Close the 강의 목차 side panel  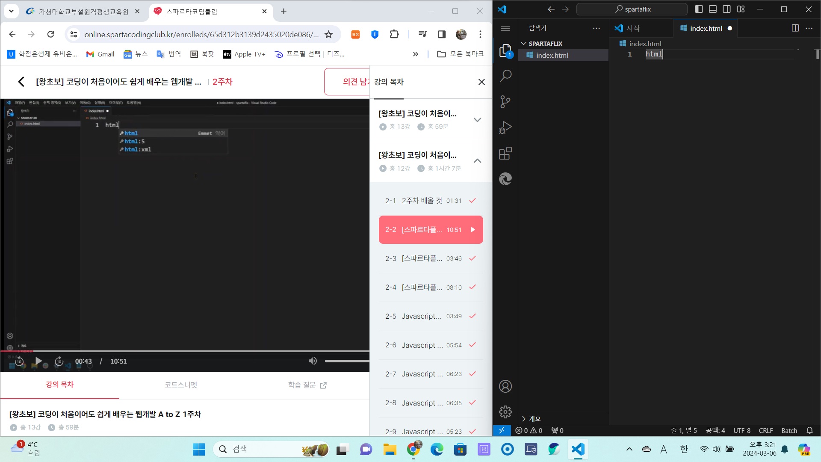(x=481, y=82)
